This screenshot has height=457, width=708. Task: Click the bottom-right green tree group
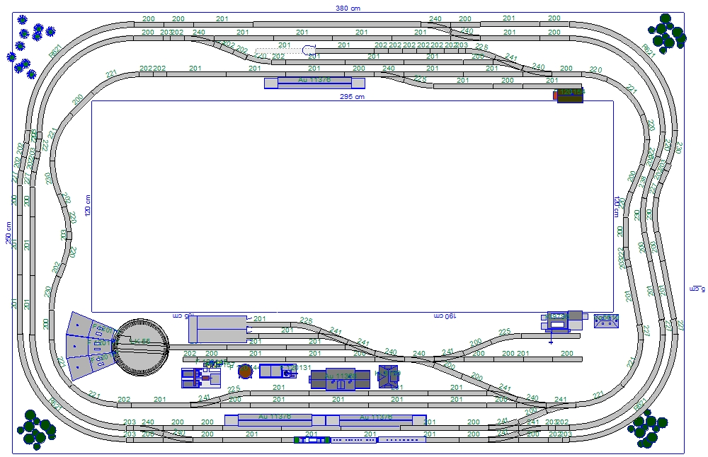click(648, 429)
